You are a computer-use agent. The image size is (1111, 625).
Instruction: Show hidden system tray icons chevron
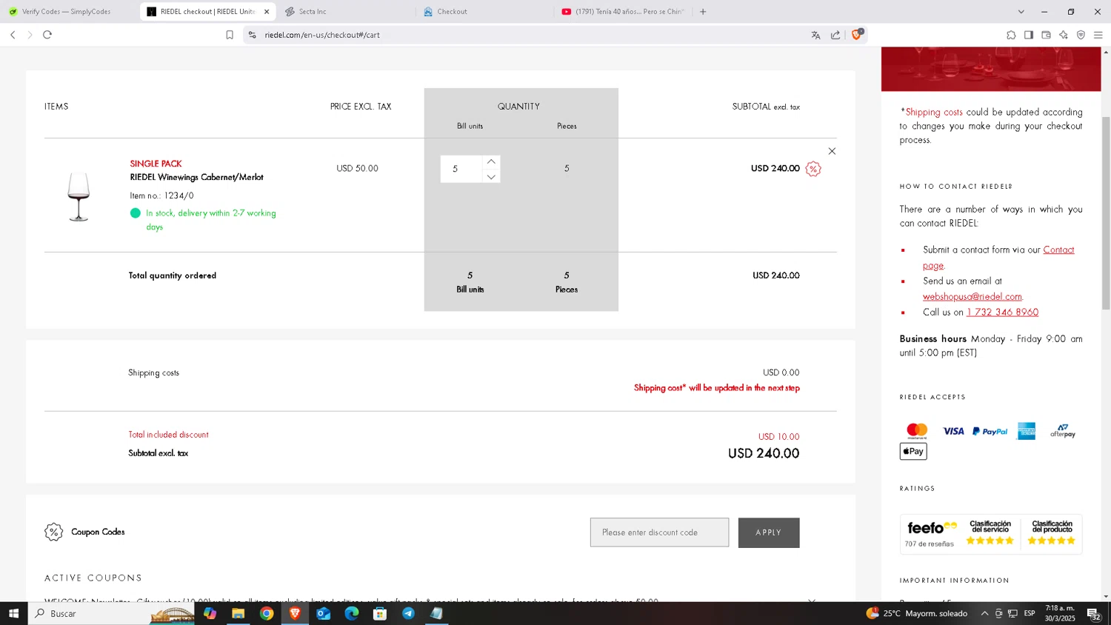coord(984,613)
